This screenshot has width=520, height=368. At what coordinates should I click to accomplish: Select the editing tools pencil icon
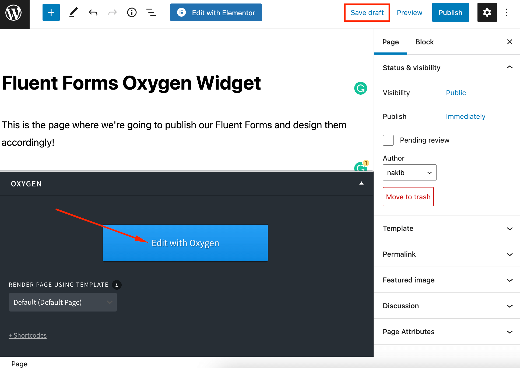(73, 12)
